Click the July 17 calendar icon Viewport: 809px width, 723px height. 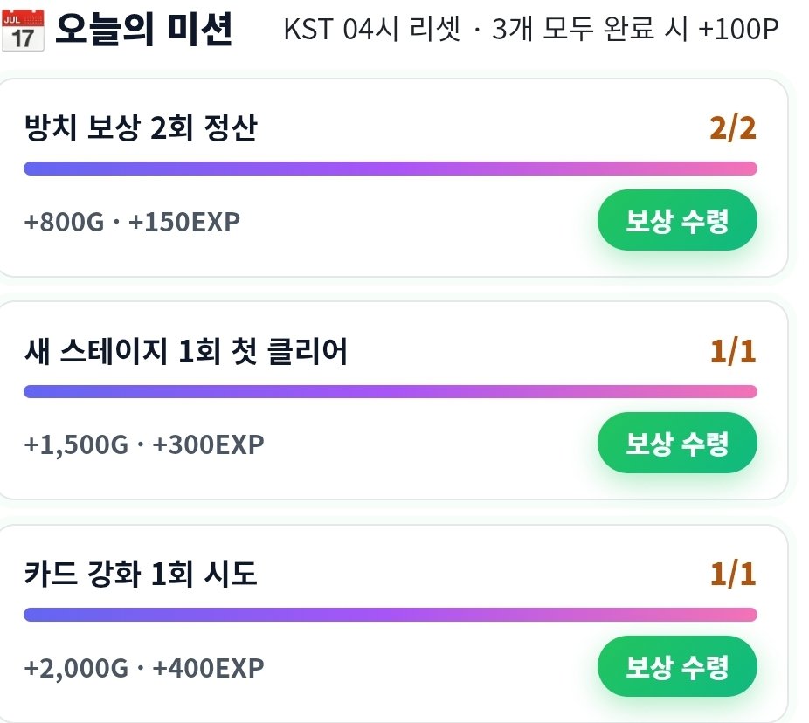tap(24, 31)
